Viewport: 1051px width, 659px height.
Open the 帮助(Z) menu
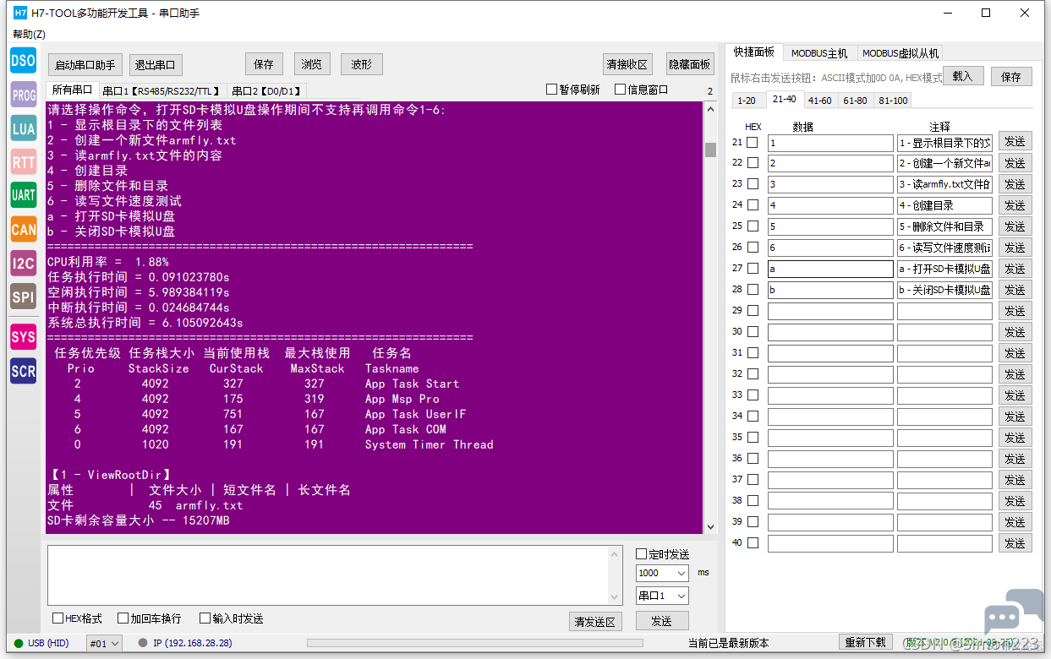pos(29,35)
